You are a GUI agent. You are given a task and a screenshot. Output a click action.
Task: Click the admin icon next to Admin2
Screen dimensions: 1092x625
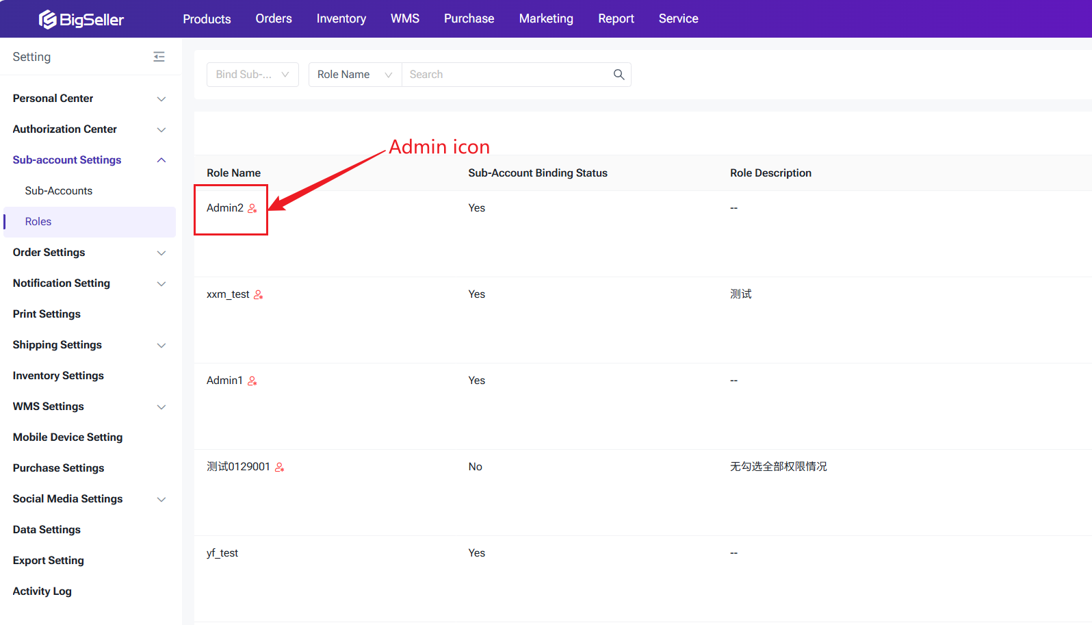click(252, 208)
